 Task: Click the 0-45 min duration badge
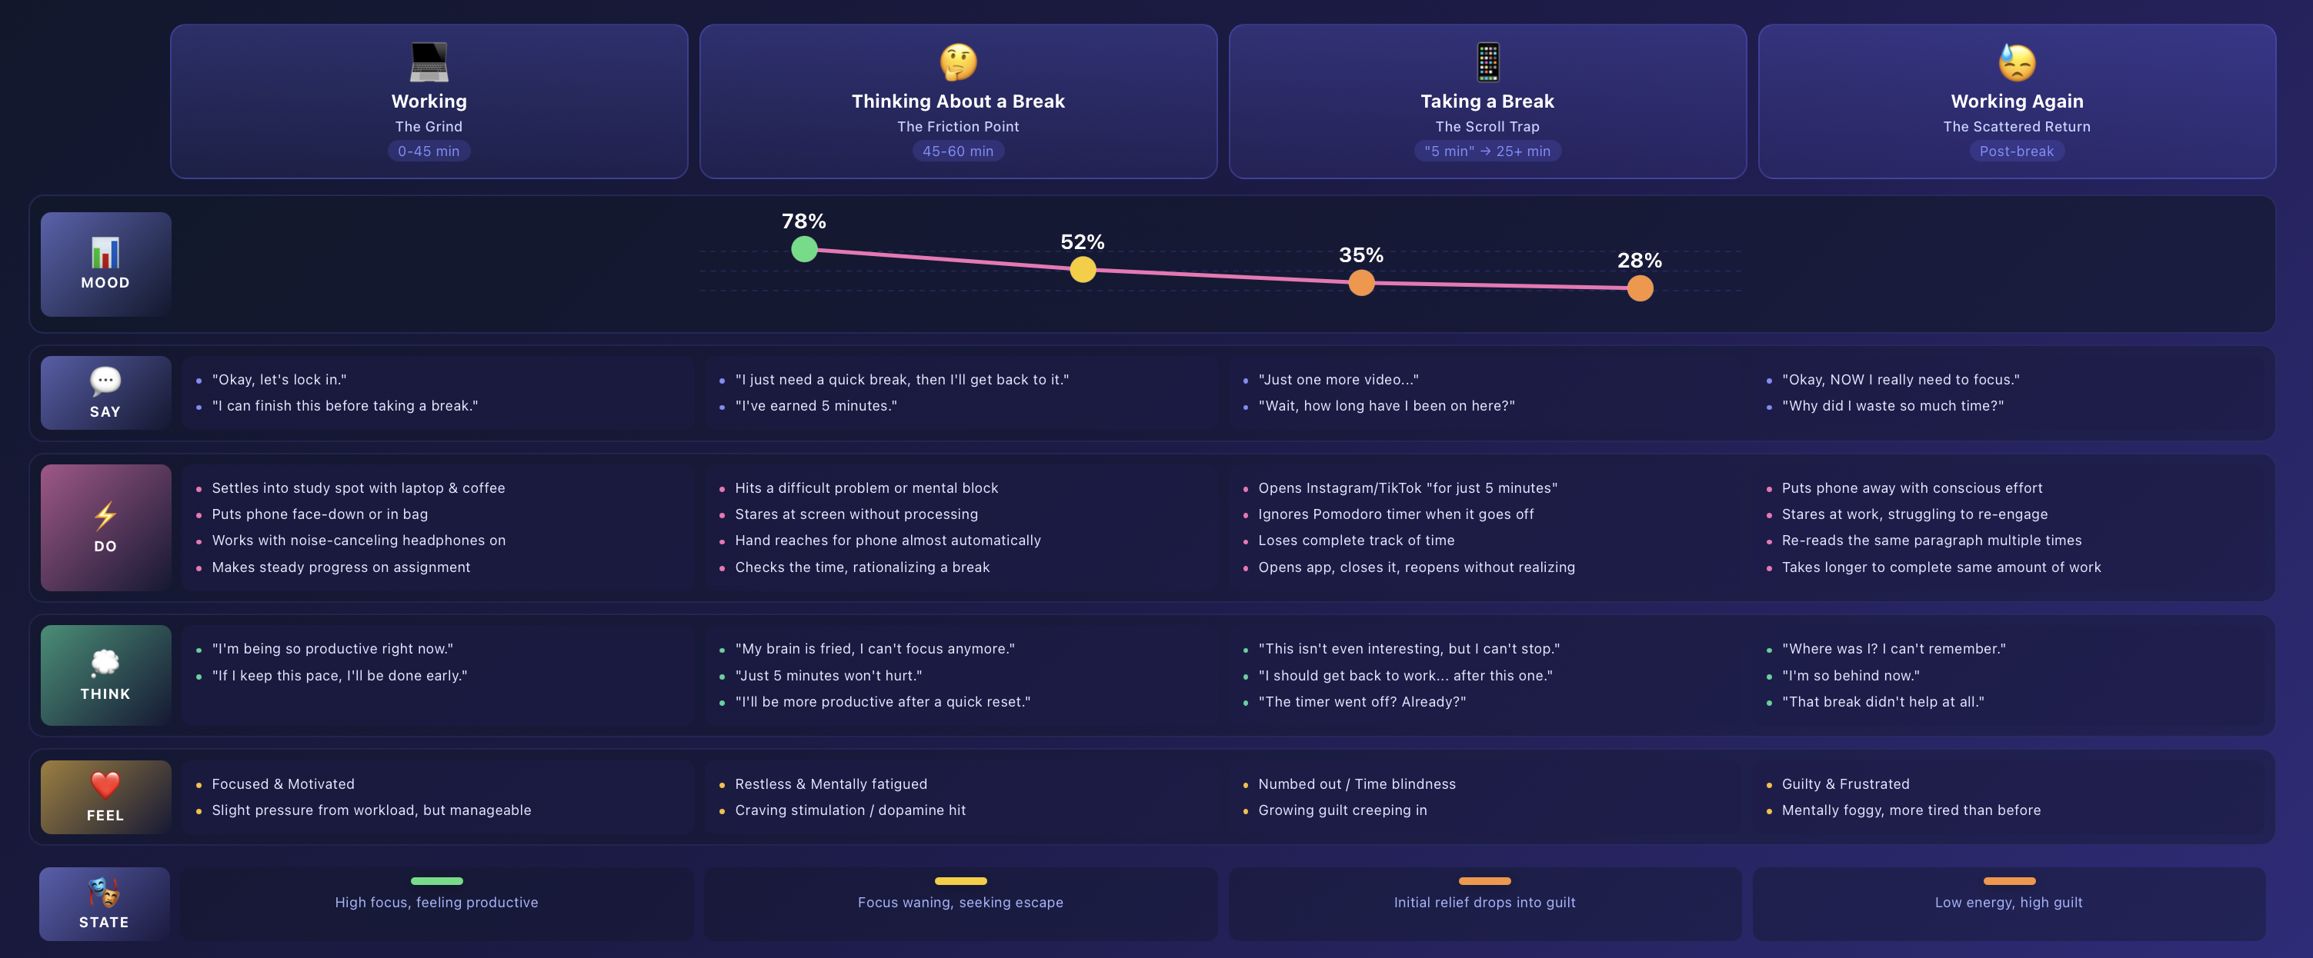tap(429, 151)
